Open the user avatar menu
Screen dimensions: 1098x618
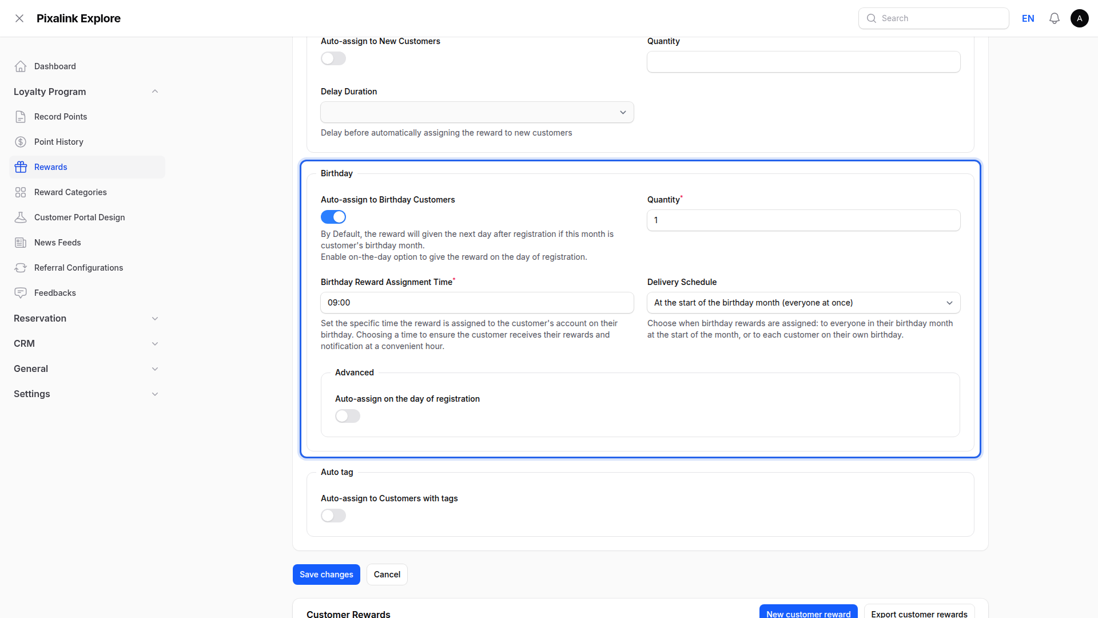(1080, 18)
